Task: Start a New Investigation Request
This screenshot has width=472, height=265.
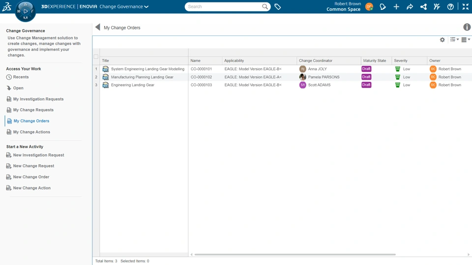Action: click(38, 155)
